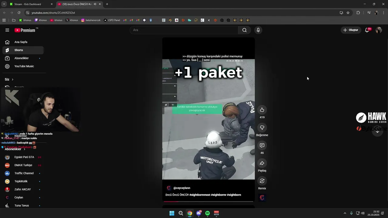Open YouTube notifications bell

pos(367,30)
